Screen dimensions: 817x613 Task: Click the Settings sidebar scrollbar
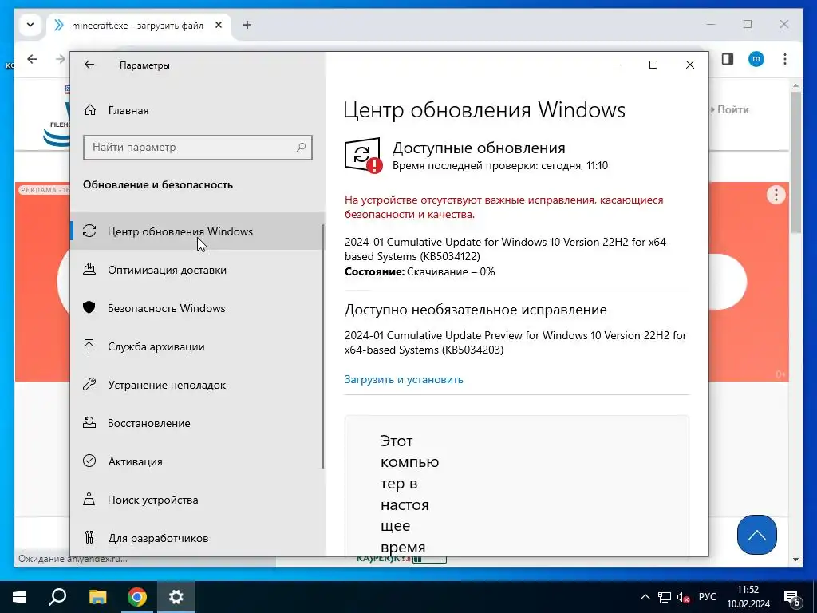[323, 346]
